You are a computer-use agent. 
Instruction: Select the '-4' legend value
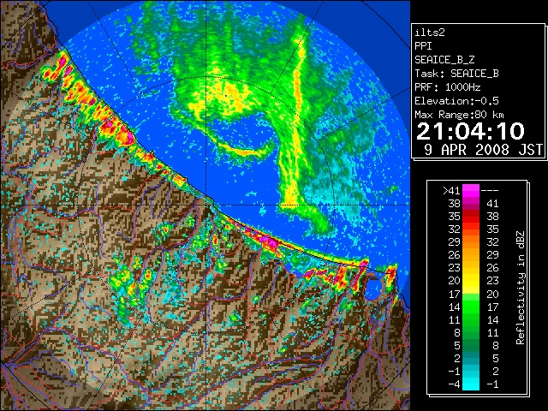tap(454, 384)
